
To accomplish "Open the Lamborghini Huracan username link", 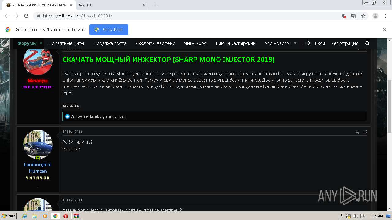I will point(38,168).
